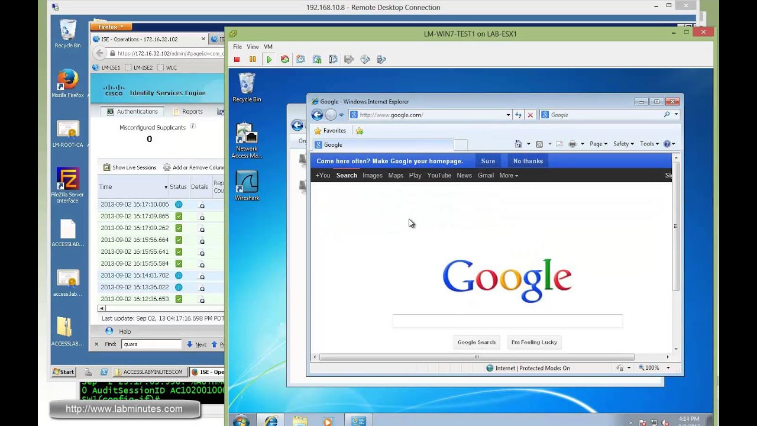Click Show Live Sessions in ISE
Screen dimensions: 757x426
click(130, 167)
